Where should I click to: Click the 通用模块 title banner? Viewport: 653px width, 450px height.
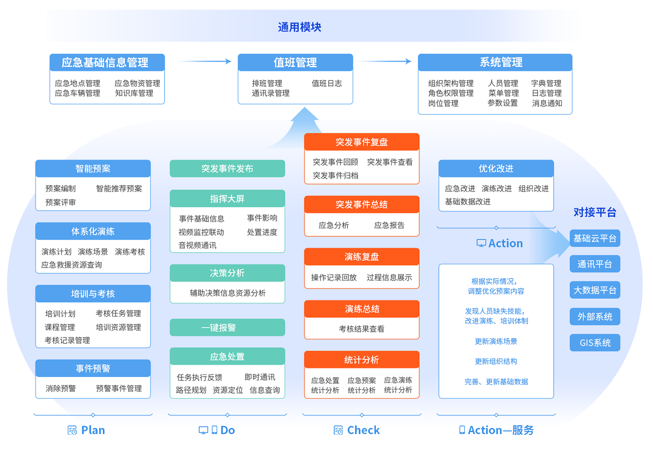pos(299,27)
